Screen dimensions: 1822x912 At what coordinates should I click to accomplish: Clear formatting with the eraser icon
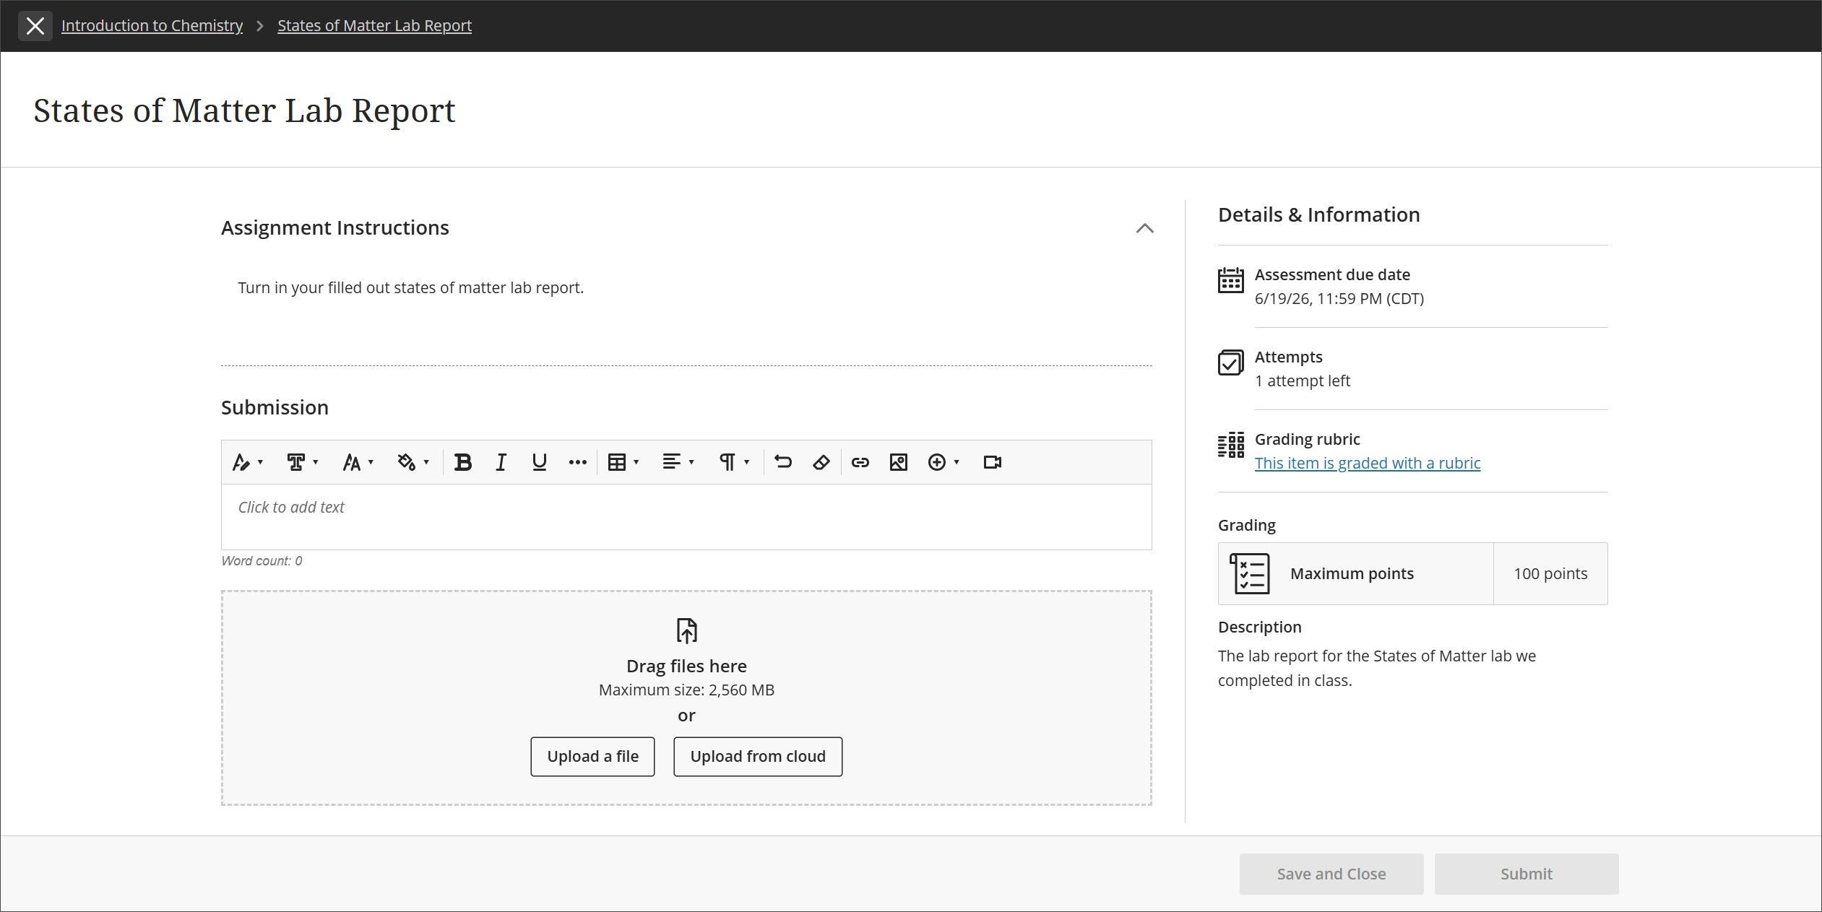pyautogui.click(x=821, y=462)
